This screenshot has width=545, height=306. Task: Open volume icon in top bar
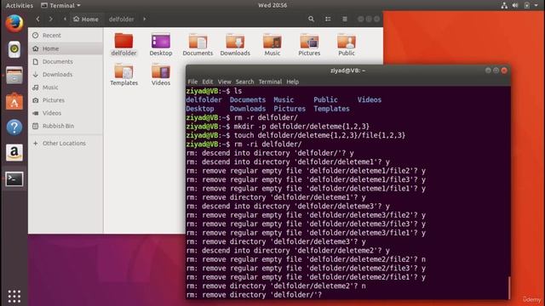(515, 5)
